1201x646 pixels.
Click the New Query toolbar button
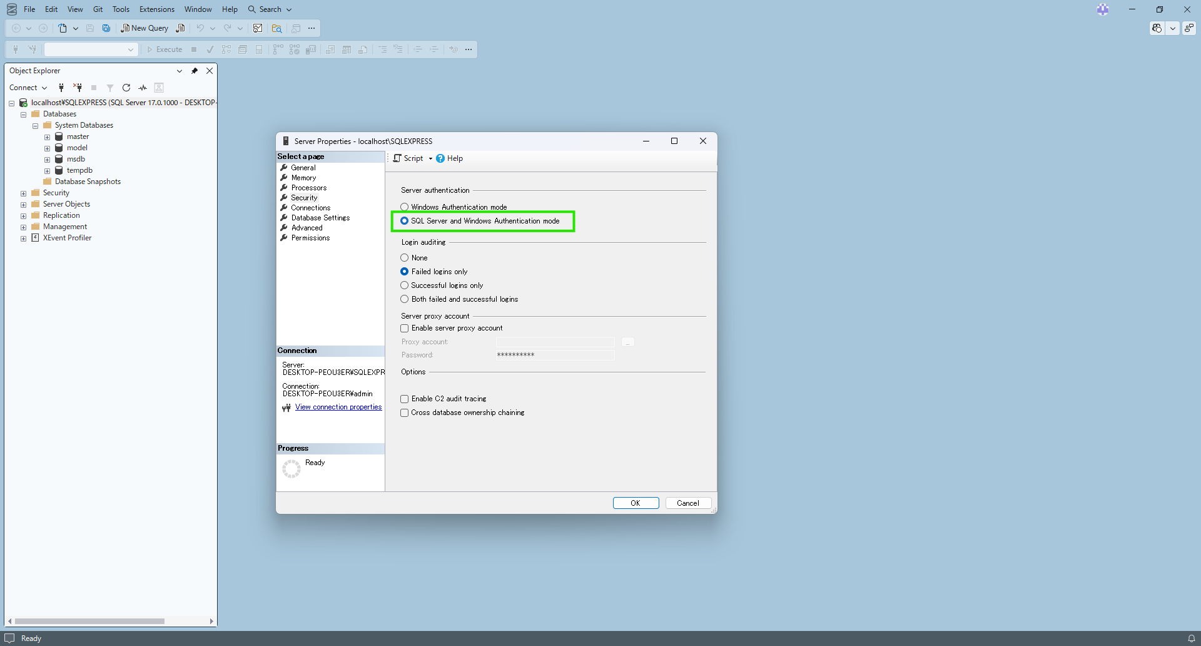[144, 28]
